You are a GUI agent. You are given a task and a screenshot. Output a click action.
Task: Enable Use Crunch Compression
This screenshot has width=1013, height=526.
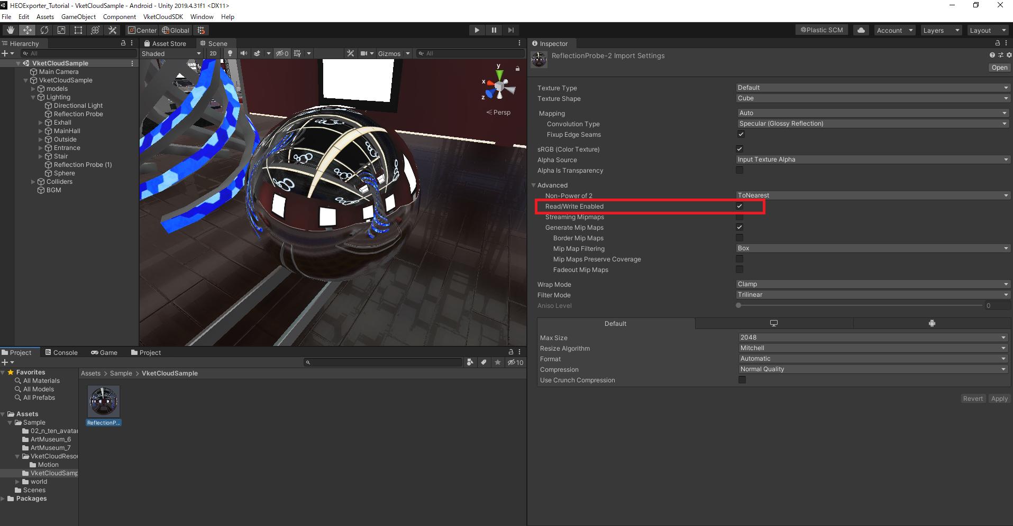(742, 380)
